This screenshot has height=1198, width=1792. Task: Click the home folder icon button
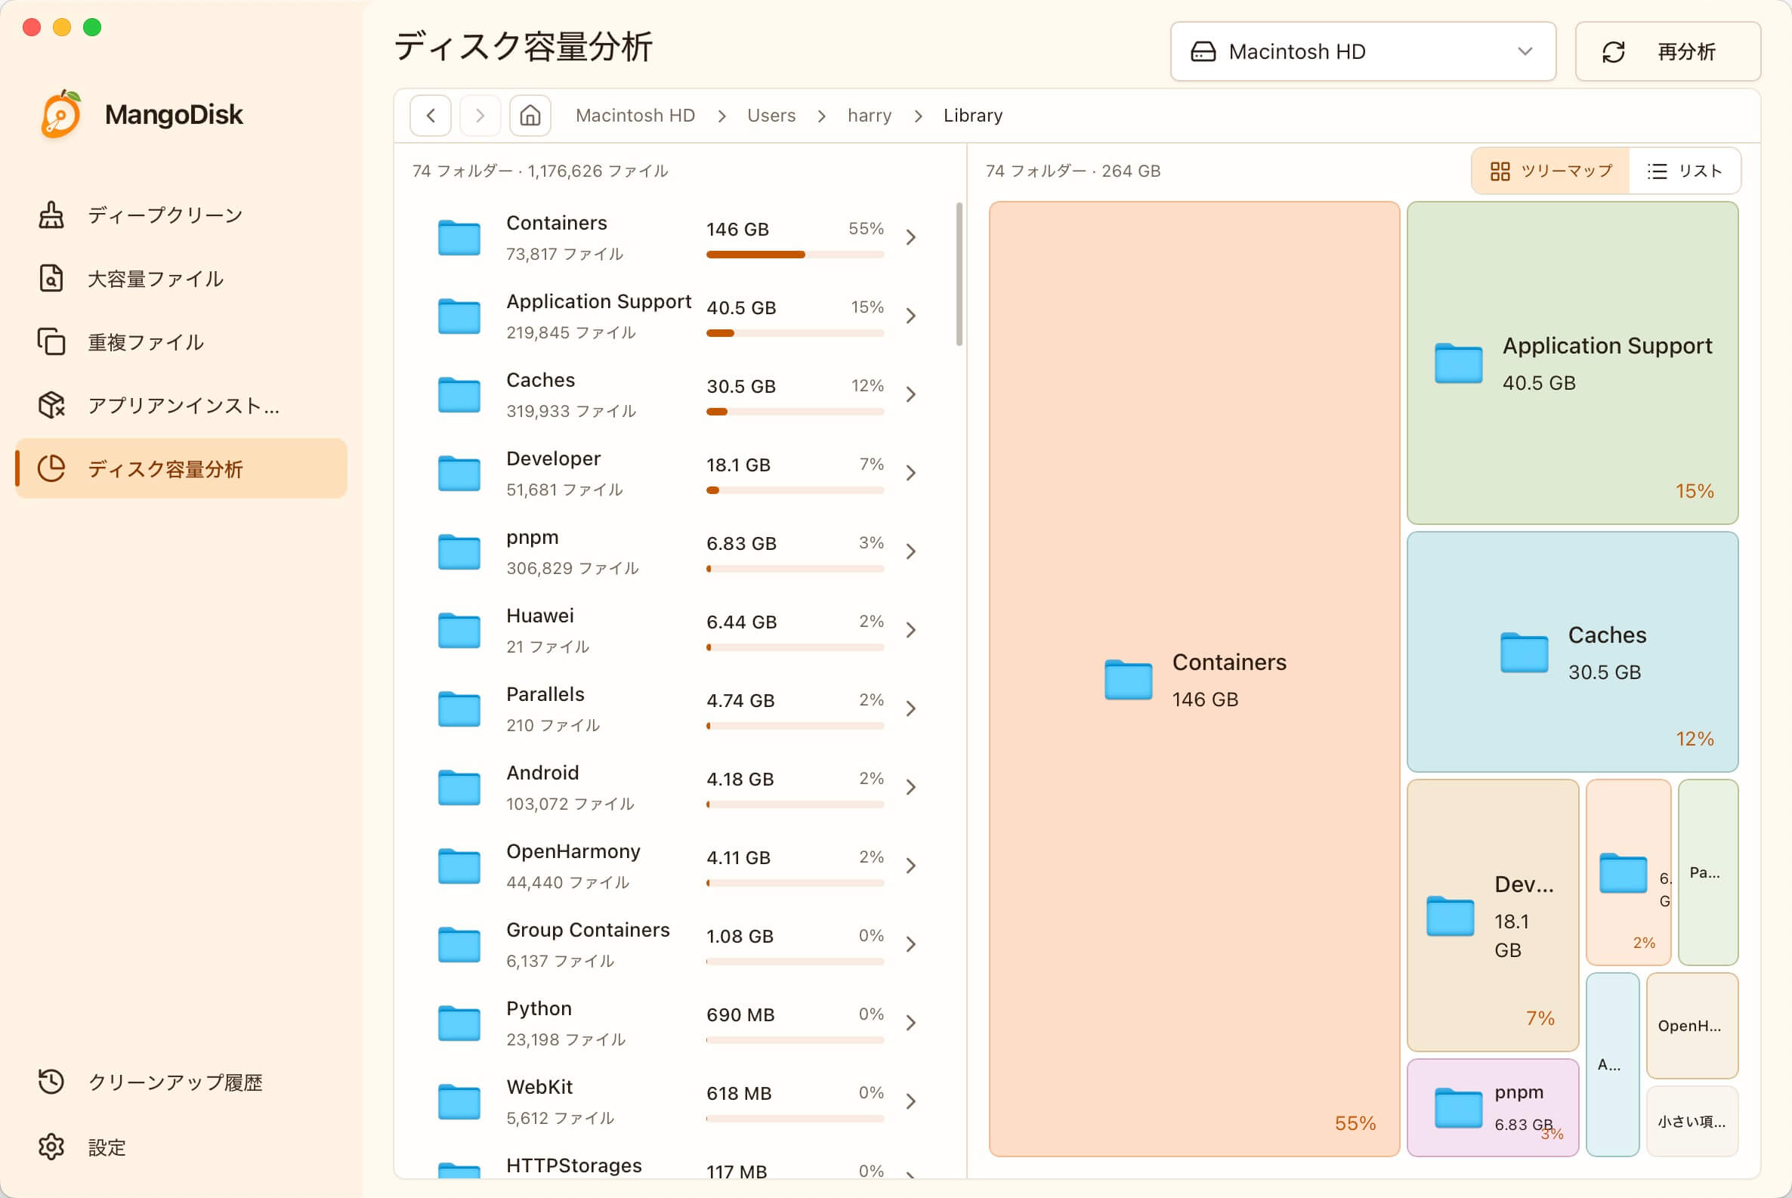(x=530, y=116)
